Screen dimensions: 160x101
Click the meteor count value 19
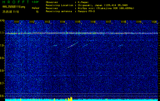point(37,12)
